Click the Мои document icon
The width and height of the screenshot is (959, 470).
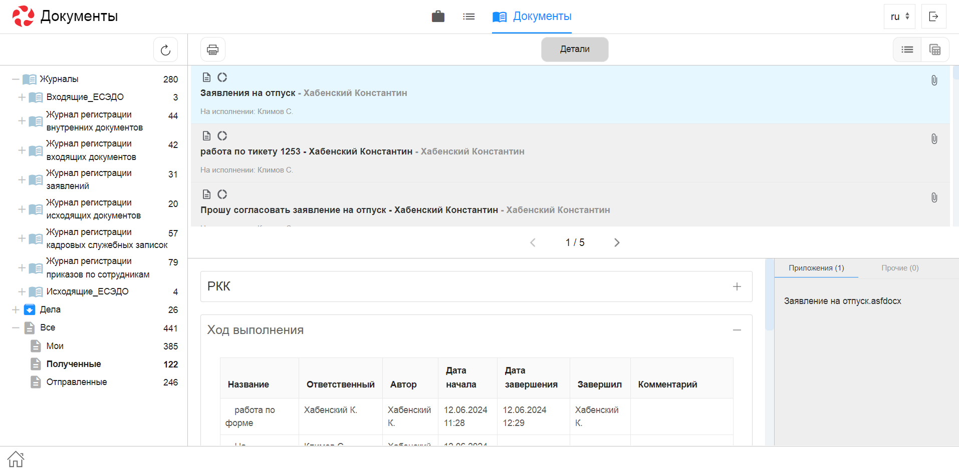pyautogui.click(x=36, y=346)
